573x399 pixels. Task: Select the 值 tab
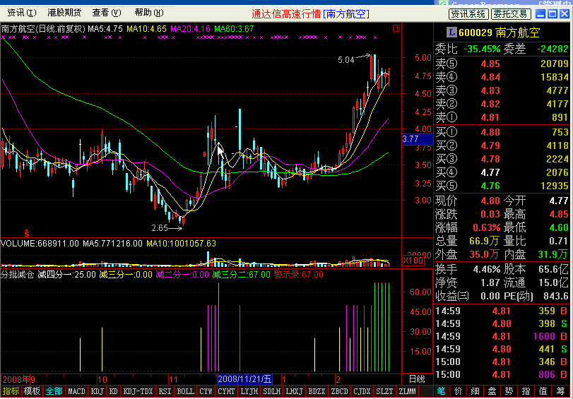(x=543, y=391)
